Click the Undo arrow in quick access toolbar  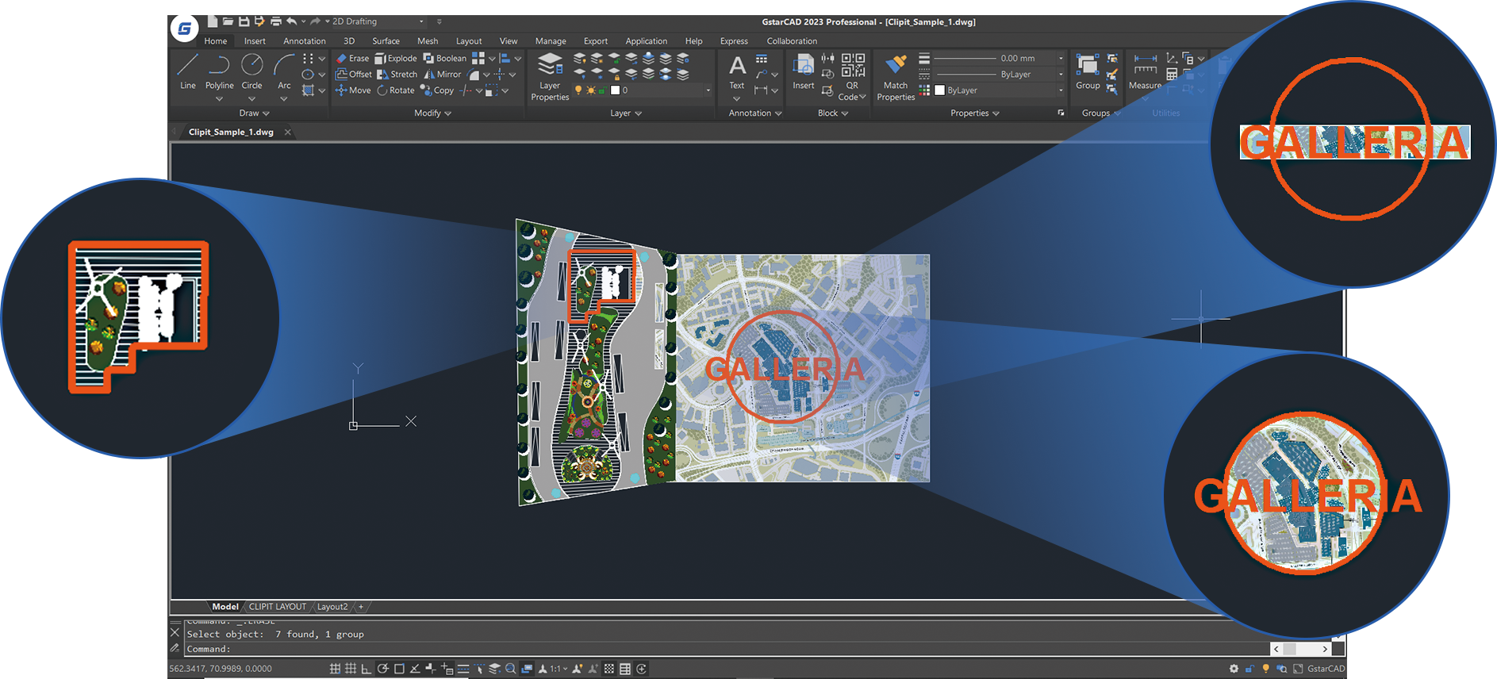point(292,21)
